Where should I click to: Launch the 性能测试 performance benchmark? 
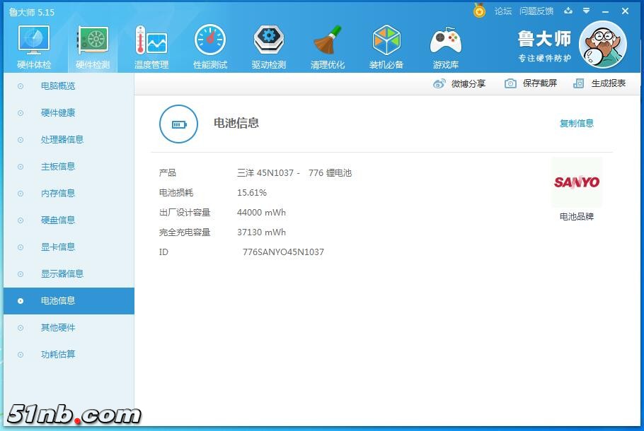209,46
